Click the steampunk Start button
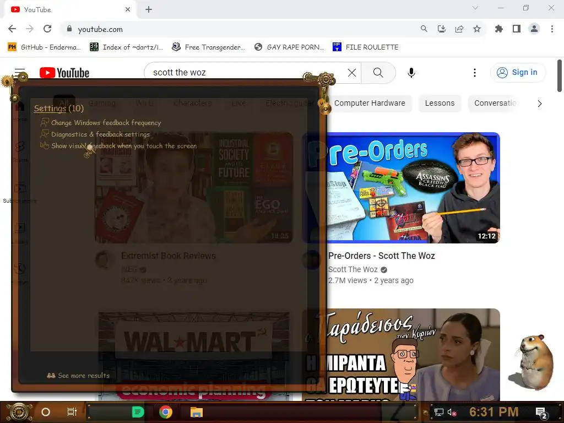This screenshot has height=423, width=564. (19, 412)
